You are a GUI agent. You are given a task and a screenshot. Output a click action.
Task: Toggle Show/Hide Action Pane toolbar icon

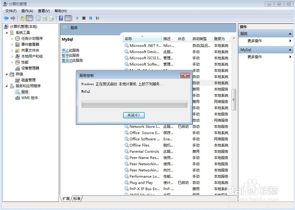(68, 18)
